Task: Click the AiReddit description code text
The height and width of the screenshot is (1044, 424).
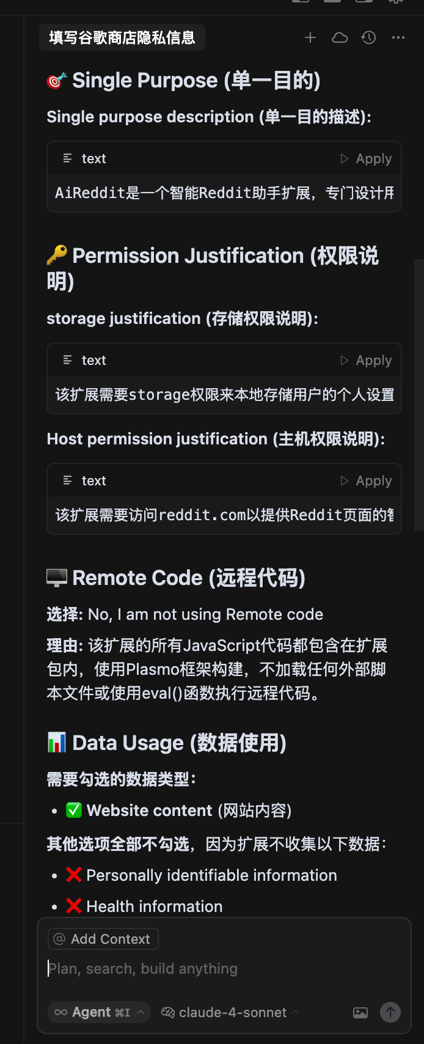Action: click(224, 193)
